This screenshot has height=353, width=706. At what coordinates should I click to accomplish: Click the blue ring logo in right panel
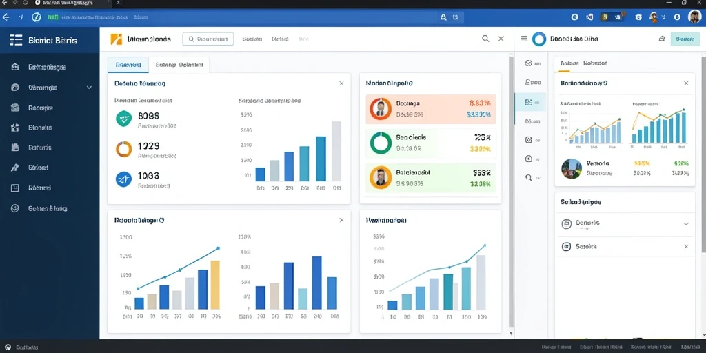coord(539,39)
